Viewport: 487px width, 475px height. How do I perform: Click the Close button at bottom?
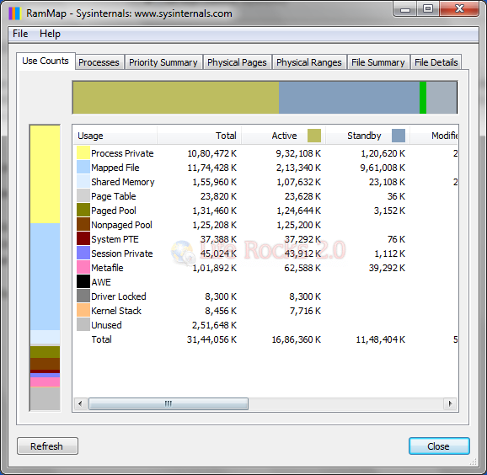(x=438, y=446)
